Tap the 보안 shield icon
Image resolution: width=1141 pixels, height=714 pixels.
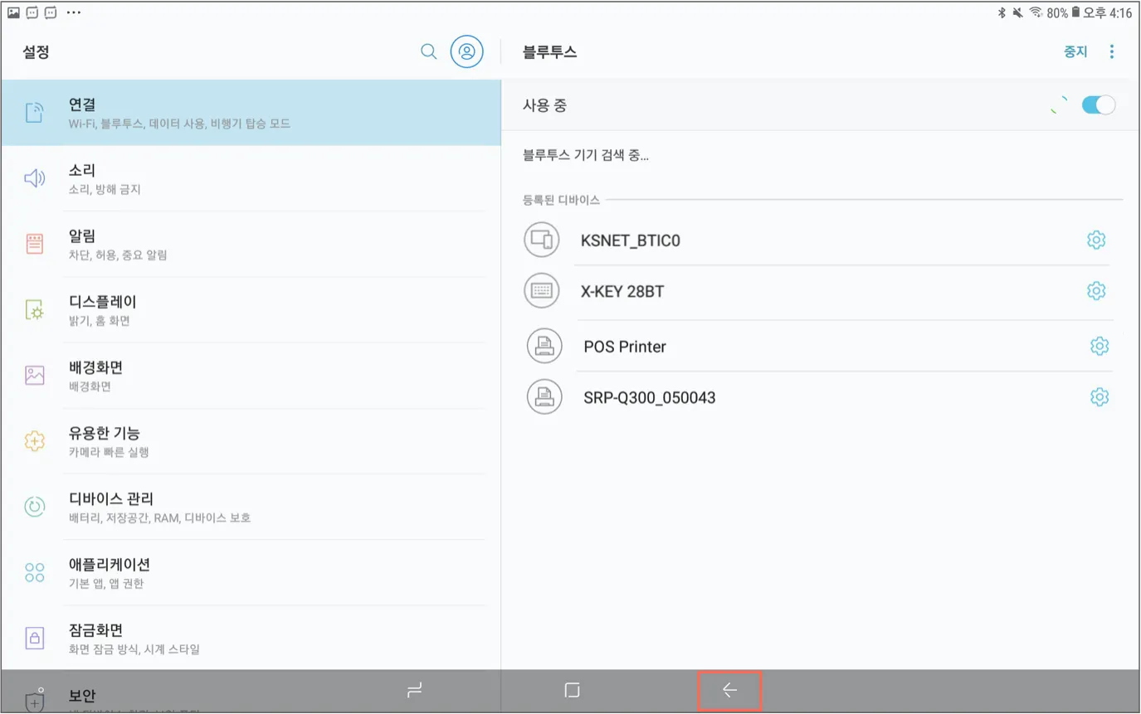pyautogui.click(x=35, y=700)
